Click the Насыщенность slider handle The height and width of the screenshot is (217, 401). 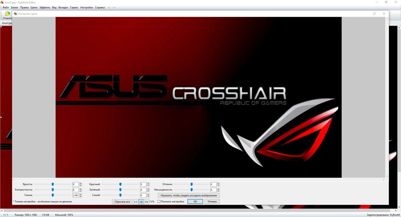[191, 190]
